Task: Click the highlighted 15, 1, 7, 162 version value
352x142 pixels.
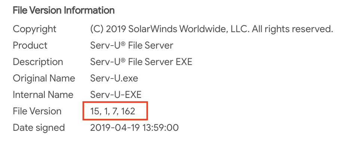Action: [113, 111]
